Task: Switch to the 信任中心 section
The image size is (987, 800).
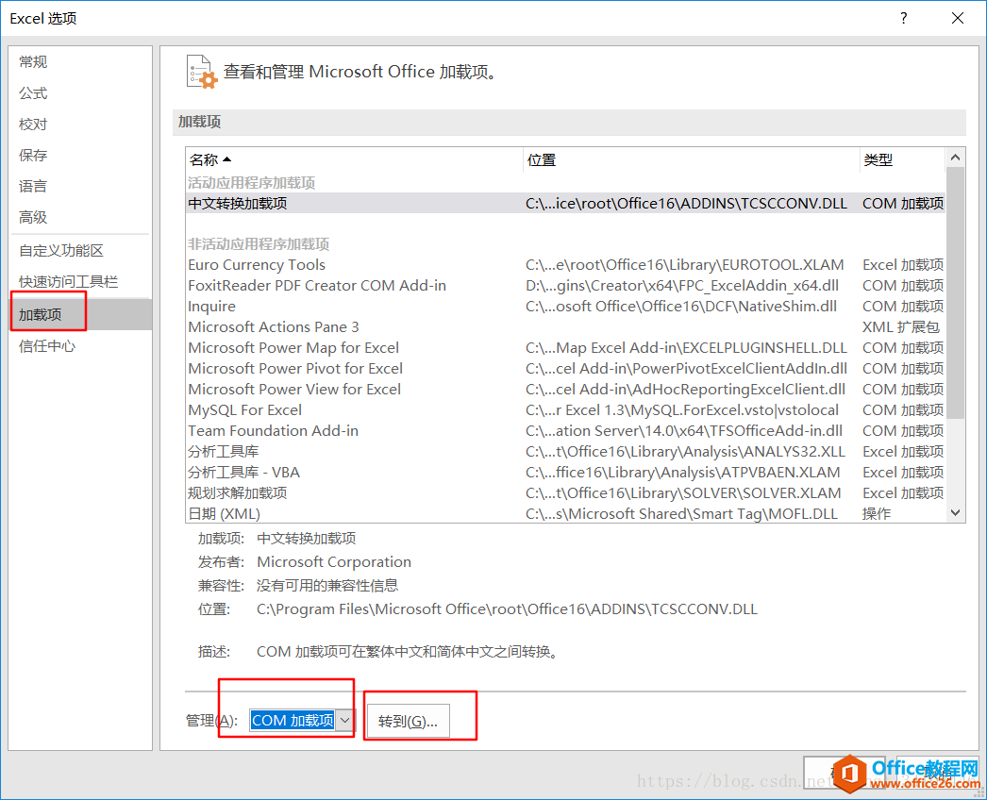Action: [x=45, y=345]
